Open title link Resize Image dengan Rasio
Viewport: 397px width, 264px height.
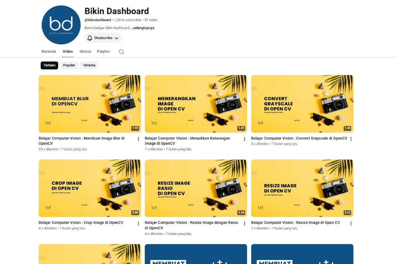tap(192, 225)
